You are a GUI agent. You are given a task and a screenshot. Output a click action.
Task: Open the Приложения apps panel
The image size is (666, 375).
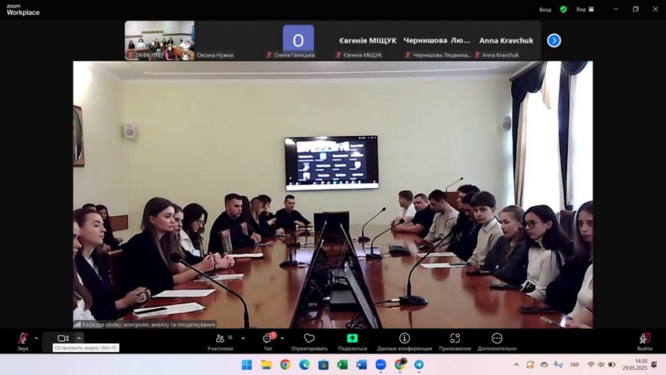point(455,339)
